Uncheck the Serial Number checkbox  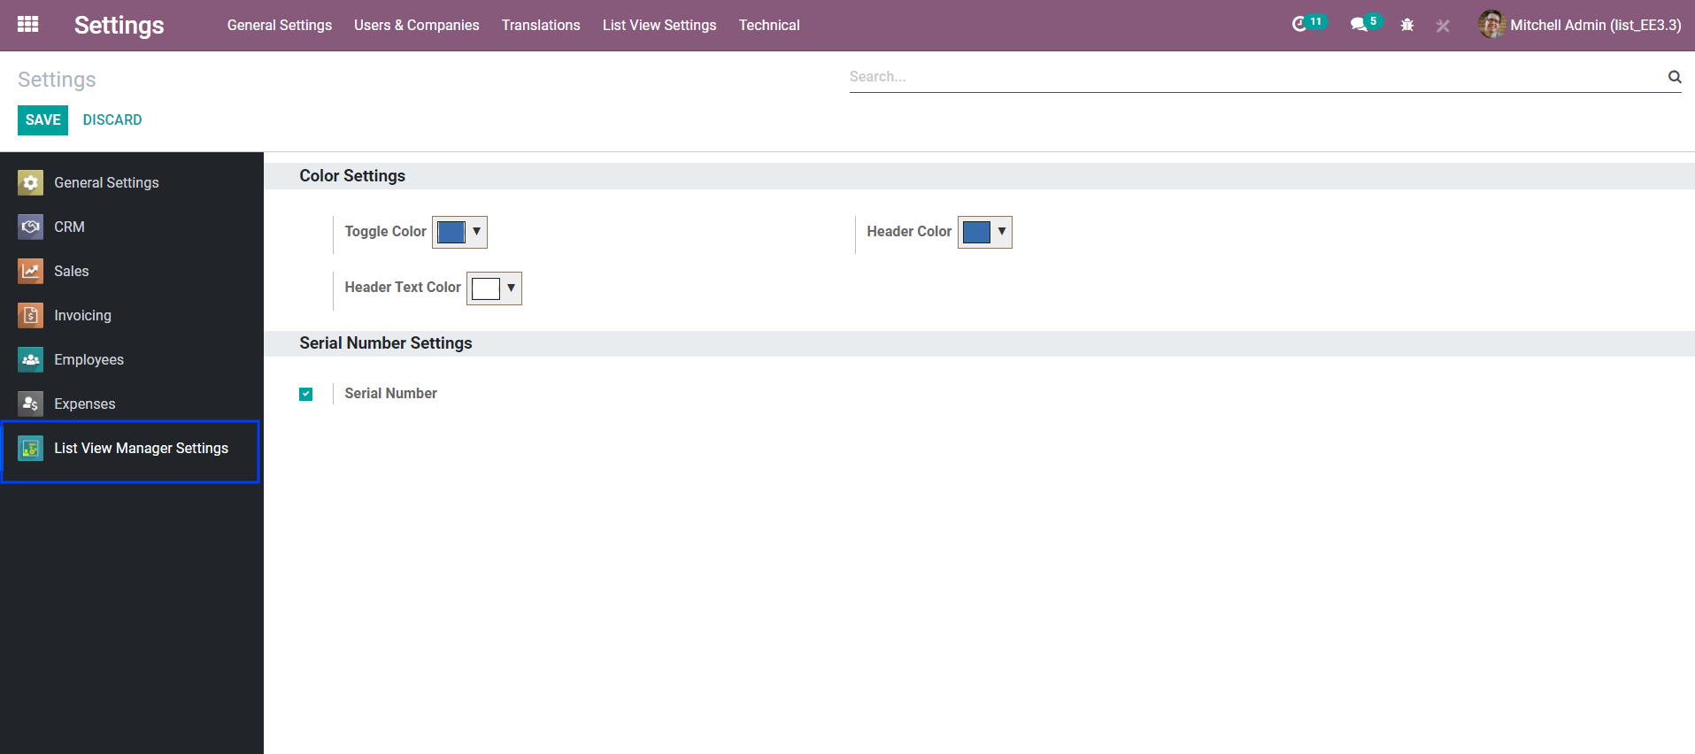pos(306,394)
